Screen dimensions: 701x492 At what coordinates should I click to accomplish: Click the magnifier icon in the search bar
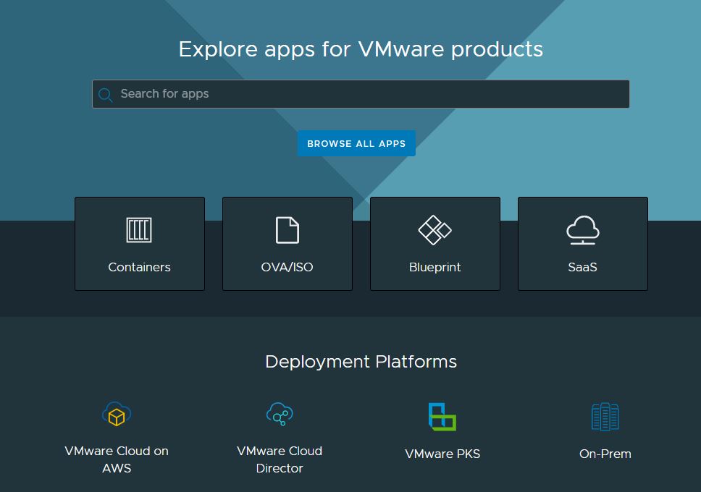(x=106, y=95)
